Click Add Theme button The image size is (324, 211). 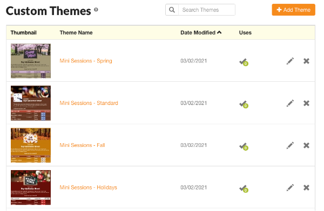(x=293, y=10)
